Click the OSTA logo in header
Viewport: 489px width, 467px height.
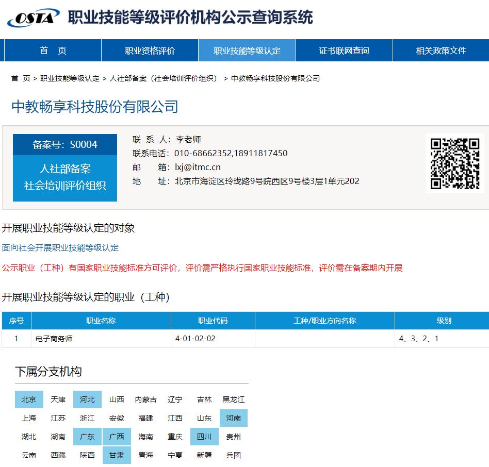pyautogui.click(x=33, y=18)
